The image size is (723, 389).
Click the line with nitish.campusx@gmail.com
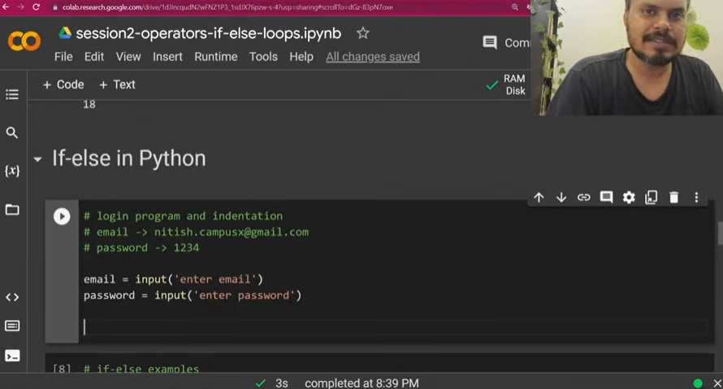coord(196,231)
